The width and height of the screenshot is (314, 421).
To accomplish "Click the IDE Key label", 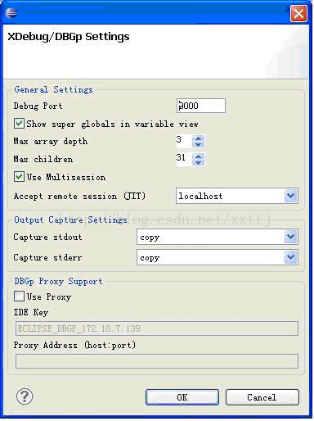I will click(x=31, y=312).
